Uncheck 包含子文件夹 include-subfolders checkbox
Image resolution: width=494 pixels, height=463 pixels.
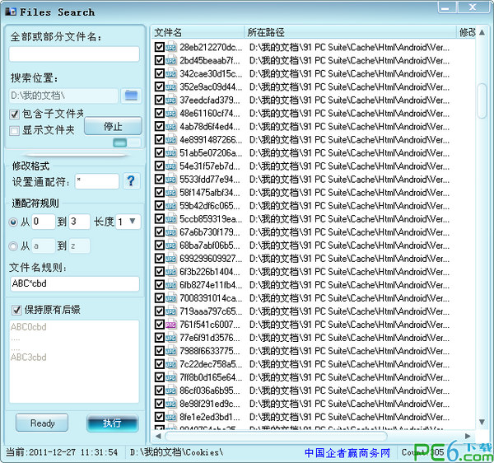click(14, 114)
